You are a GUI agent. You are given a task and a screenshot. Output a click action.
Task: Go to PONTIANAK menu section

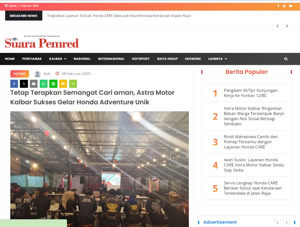[32, 59]
